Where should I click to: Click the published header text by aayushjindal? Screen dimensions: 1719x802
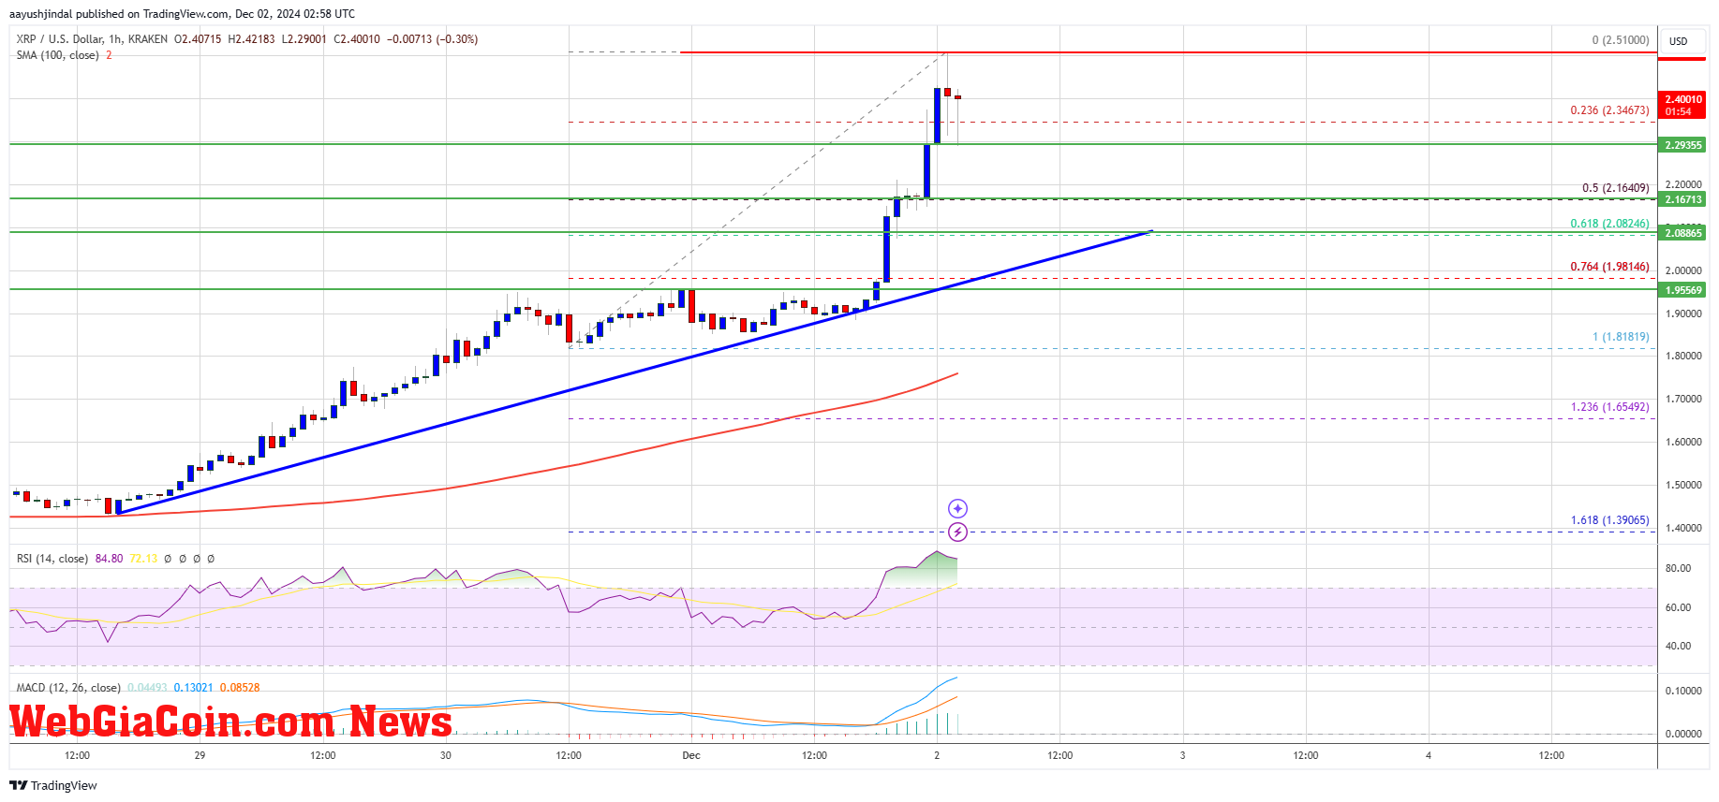[182, 14]
